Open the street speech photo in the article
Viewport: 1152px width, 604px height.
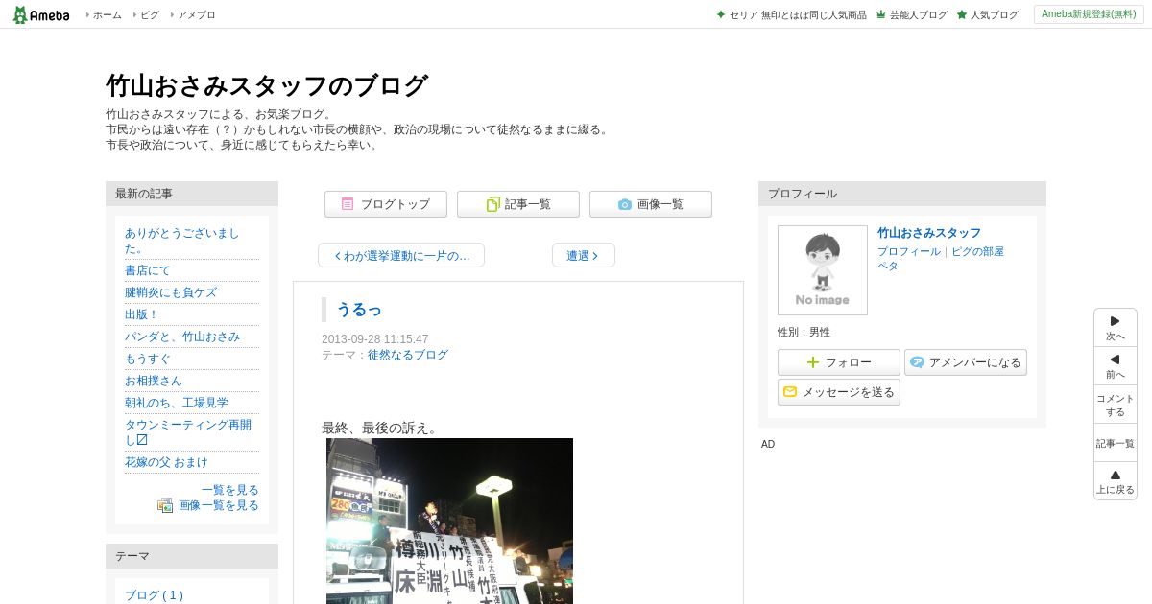(449, 521)
